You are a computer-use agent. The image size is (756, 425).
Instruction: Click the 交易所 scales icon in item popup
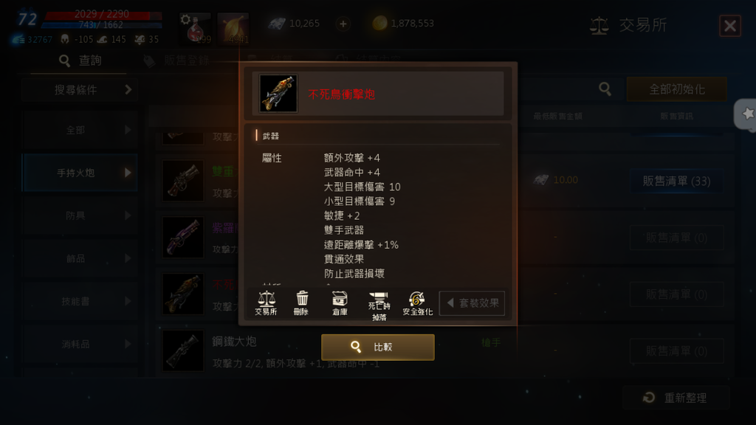[x=266, y=303]
